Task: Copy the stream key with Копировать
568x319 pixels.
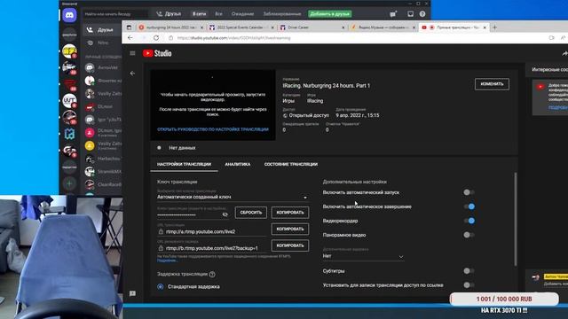Action: (x=290, y=213)
